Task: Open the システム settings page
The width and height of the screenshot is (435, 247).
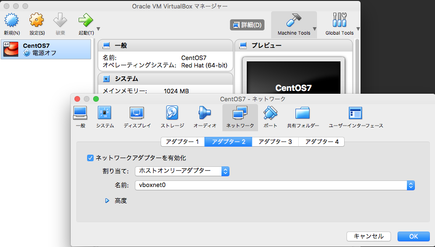Action: click(x=104, y=117)
